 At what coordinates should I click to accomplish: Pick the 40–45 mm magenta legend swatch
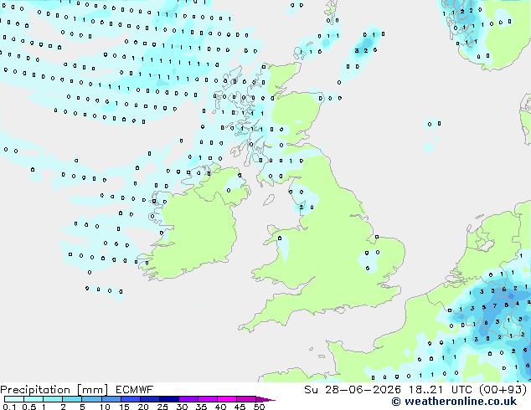(x=227, y=399)
